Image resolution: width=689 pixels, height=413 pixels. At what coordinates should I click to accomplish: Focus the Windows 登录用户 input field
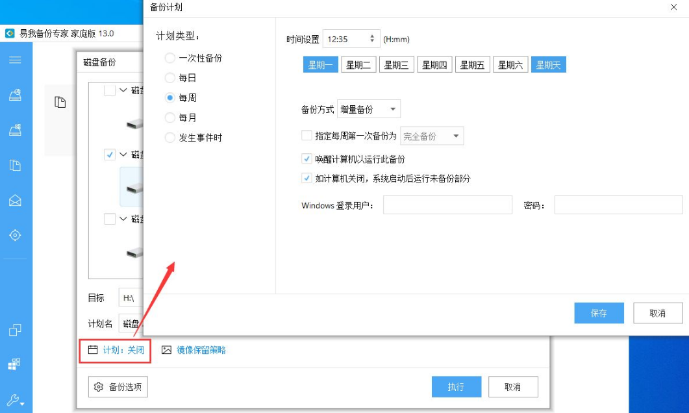(x=447, y=205)
